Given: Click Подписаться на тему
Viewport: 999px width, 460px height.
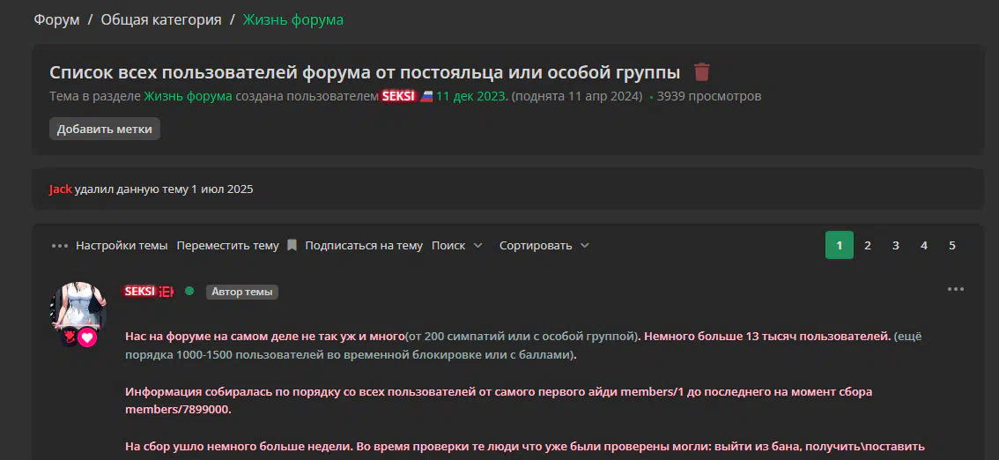Looking at the screenshot, I should 364,246.
